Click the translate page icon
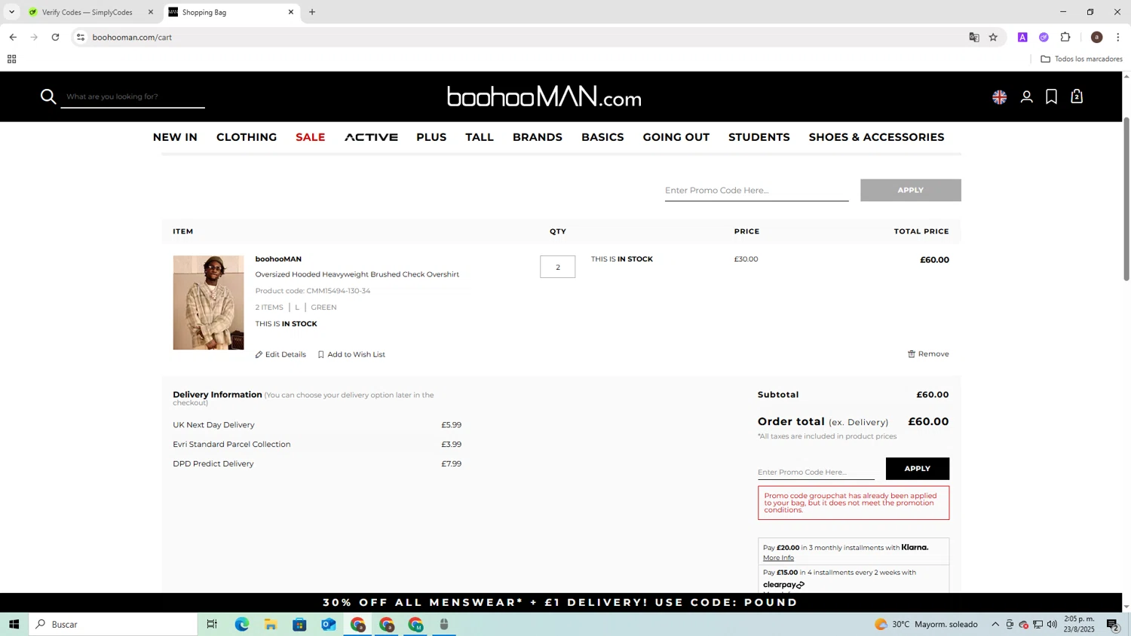The height and width of the screenshot is (636, 1131). click(x=973, y=37)
